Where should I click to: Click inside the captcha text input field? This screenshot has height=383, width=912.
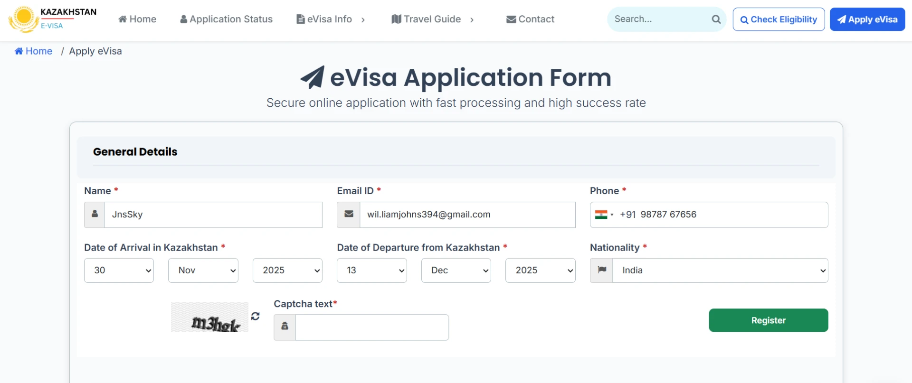coord(371,327)
